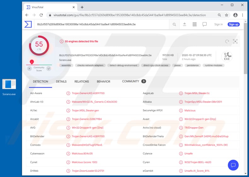
Task: Click the warning icon in Ad-Aware row
Action: 68,93
